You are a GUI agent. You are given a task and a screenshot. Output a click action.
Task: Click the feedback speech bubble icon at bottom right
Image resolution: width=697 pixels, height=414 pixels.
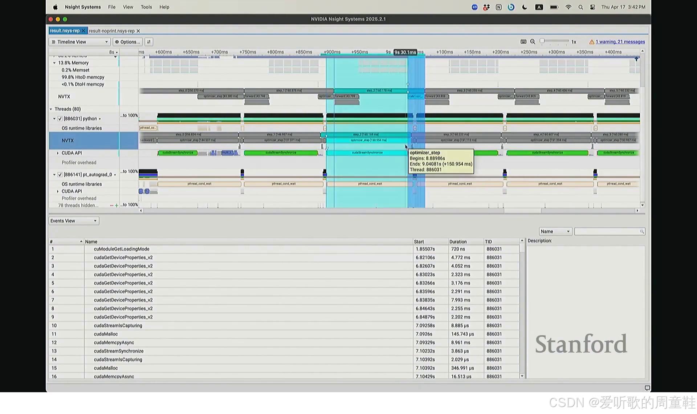647,388
